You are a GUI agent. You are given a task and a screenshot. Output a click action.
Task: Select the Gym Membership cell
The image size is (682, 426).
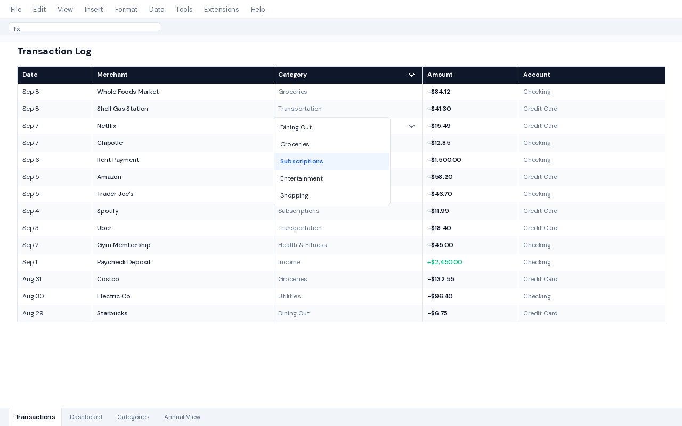(x=182, y=245)
